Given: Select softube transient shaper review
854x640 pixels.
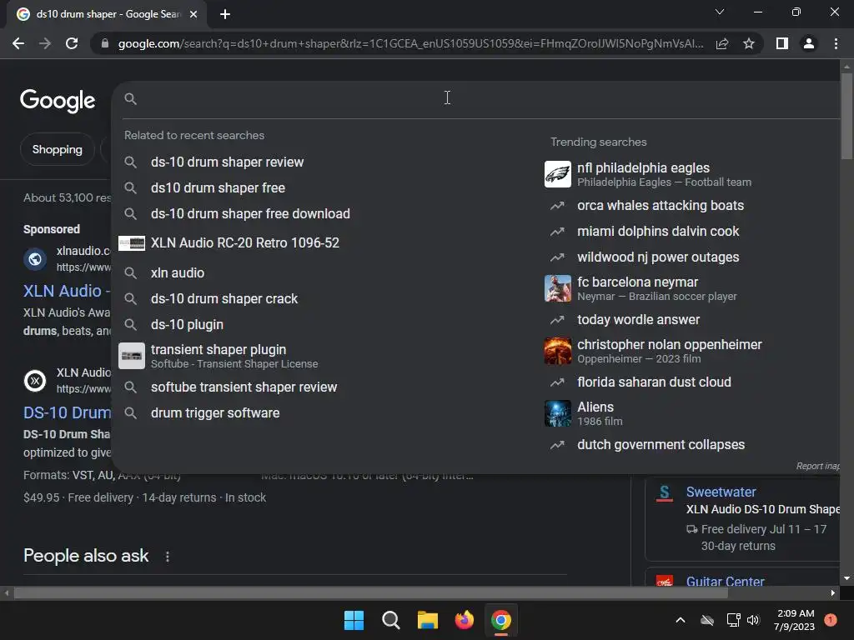Looking at the screenshot, I should tap(244, 387).
